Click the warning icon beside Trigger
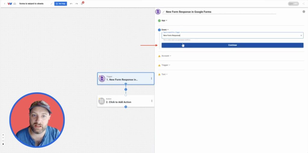This screenshot has width=308, height=153. pos(159,65)
